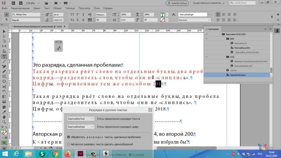The width and height of the screenshot is (281, 158).
Task: Select the Scissors tool
Action: [x=4, y=87]
